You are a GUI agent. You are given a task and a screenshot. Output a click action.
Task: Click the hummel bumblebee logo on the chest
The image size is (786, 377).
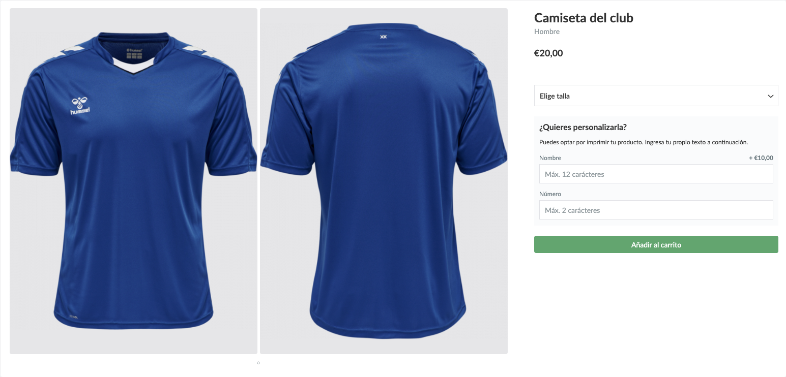pyautogui.click(x=80, y=105)
